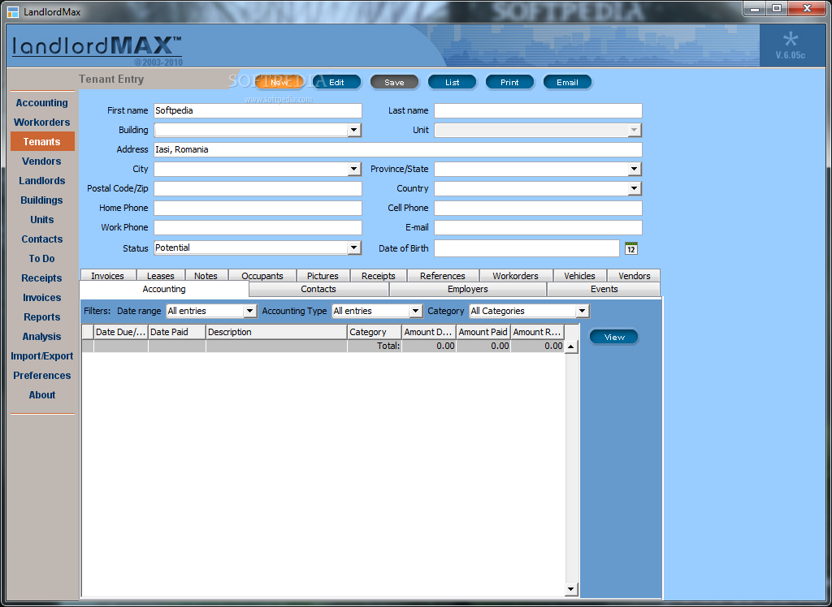The width and height of the screenshot is (832, 607).
Task: Click the View button beside accounting table
Action: point(614,337)
